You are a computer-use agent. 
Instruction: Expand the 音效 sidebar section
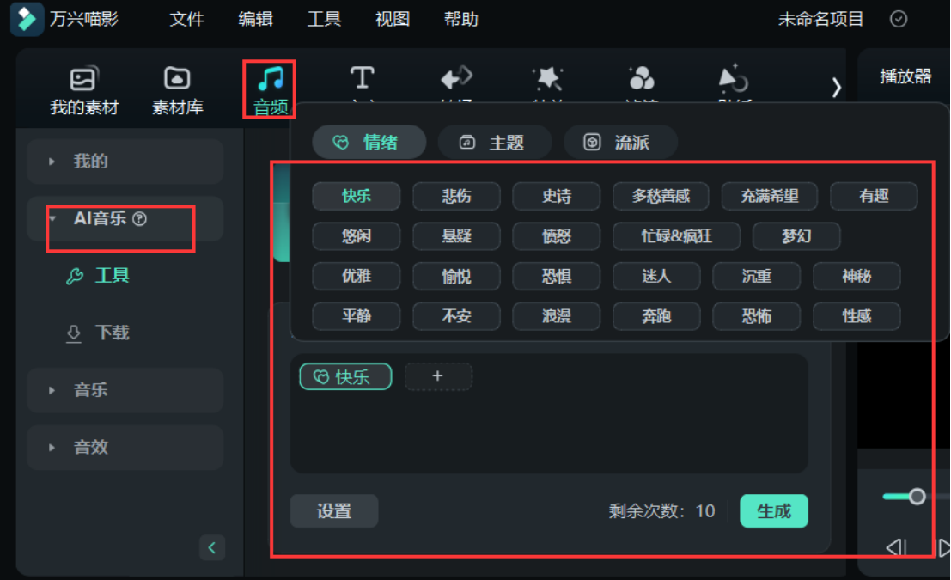click(x=125, y=447)
